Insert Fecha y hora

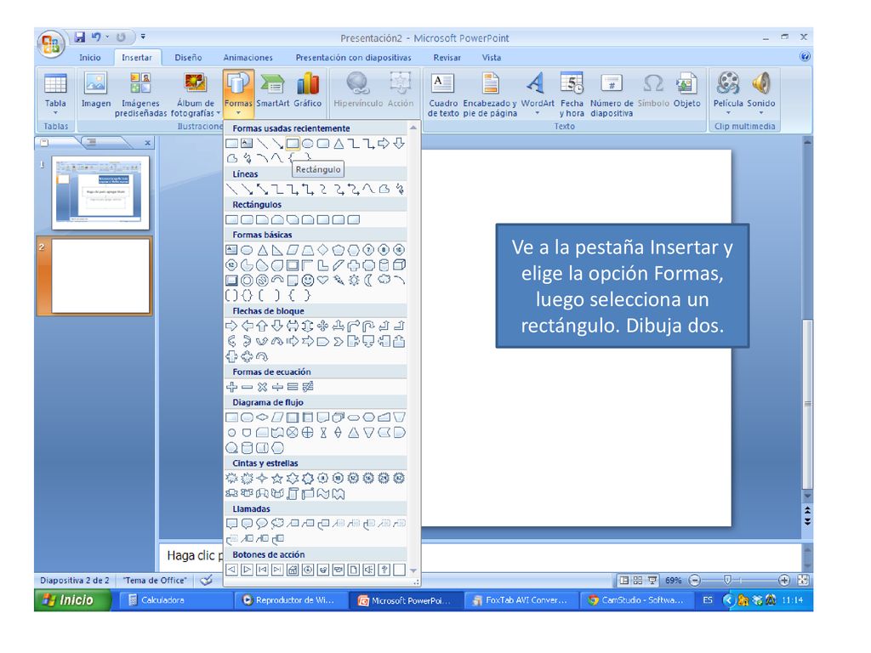[x=572, y=94]
